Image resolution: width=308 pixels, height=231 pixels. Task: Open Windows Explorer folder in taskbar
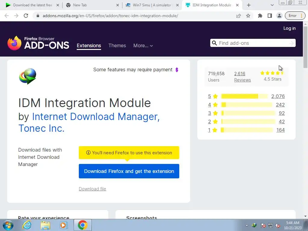tap(45, 225)
